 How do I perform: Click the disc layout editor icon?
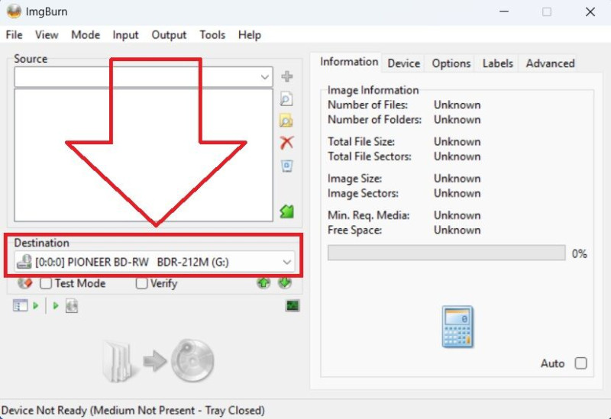tap(72, 306)
